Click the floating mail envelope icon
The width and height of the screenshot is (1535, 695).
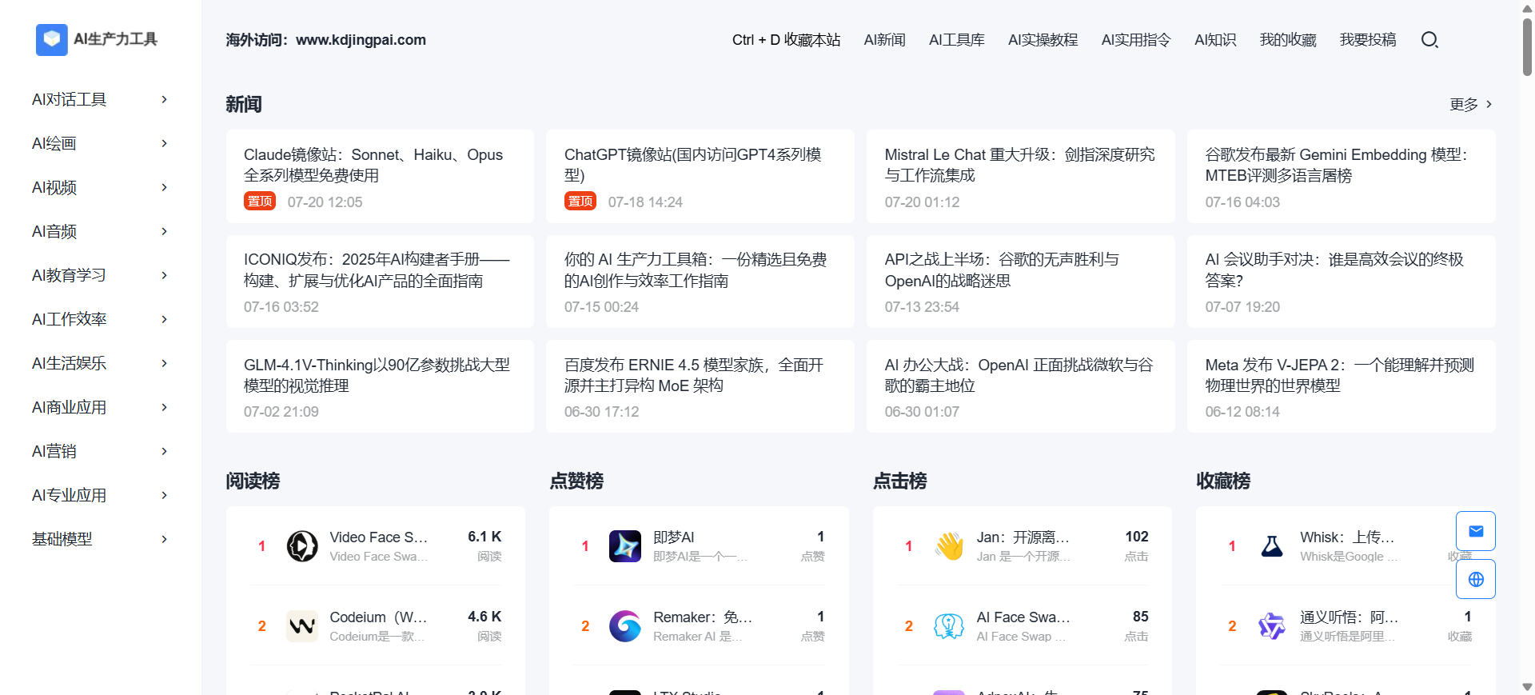[1476, 531]
